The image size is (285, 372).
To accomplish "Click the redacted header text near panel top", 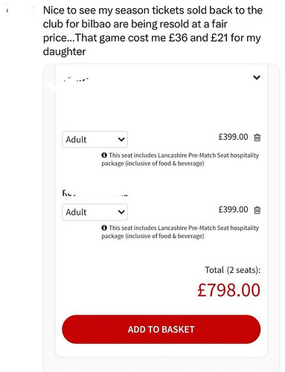I will coord(75,80).
